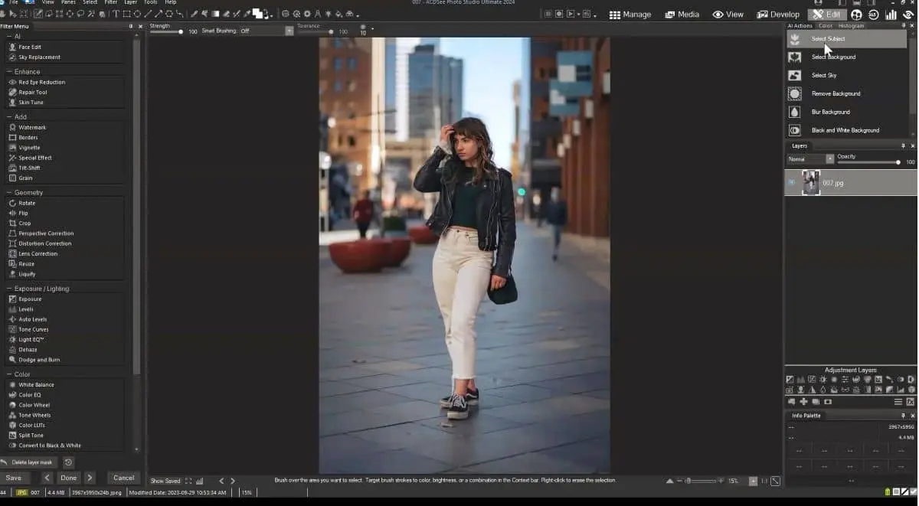The height and width of the screenshot is (506, 919).
Task: Select the Arrow drawing tool
Action: click(x=159, y=14)
